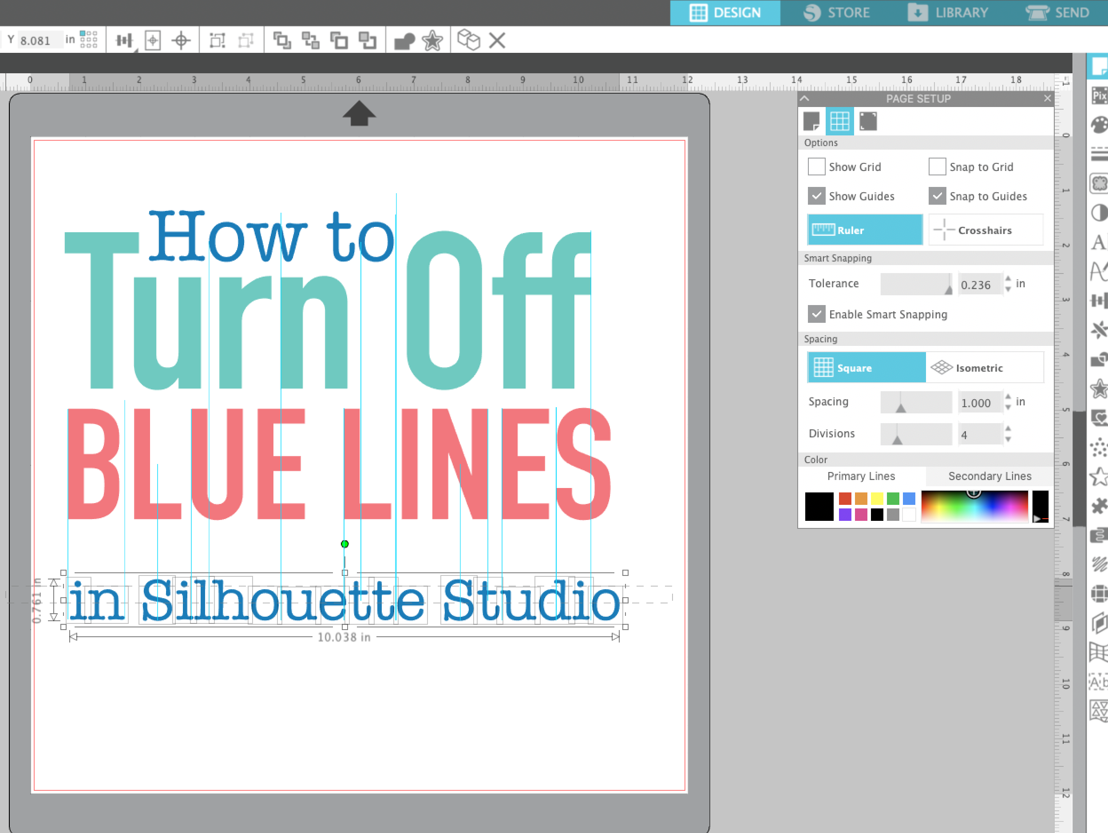This screenshot has height=833, width=1108.
Task: Switch to the DESIGN tab
Action: (x=725, y=12)
